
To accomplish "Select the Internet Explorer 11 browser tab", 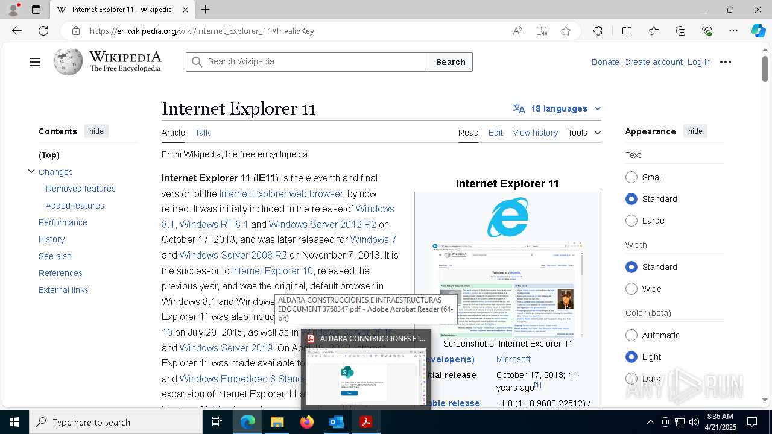I will point(122,10).
